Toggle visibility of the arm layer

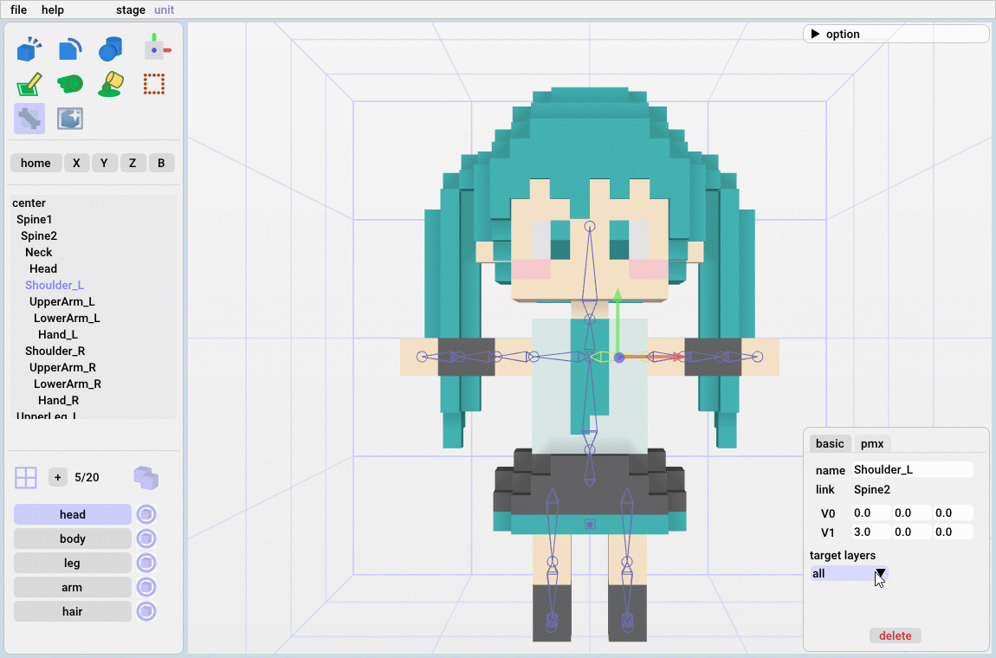[x=146, y=587]
